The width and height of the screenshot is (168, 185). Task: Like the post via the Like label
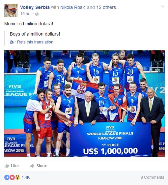(15, 166)
